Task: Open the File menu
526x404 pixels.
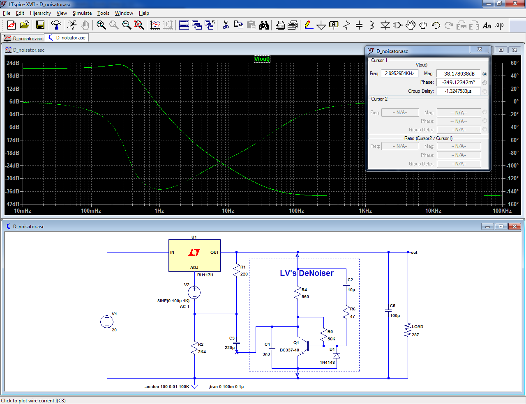Action: click(7, 13)
